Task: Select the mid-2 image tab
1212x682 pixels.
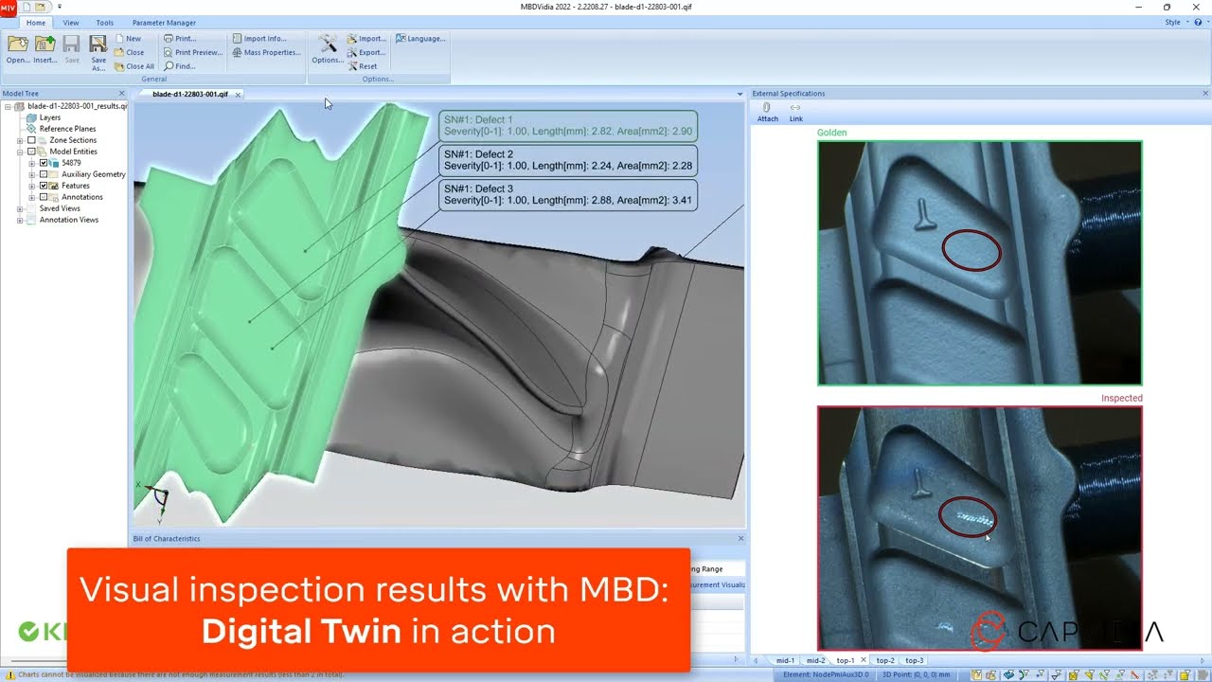Action: pyautogui.click(x=815, y=660)
